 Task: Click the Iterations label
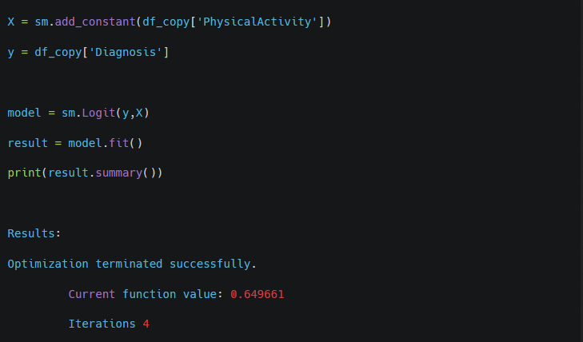click(x=102, y=324)
